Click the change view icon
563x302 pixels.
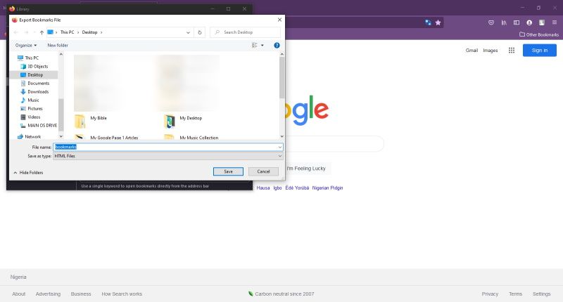click(x=255, y=45)
